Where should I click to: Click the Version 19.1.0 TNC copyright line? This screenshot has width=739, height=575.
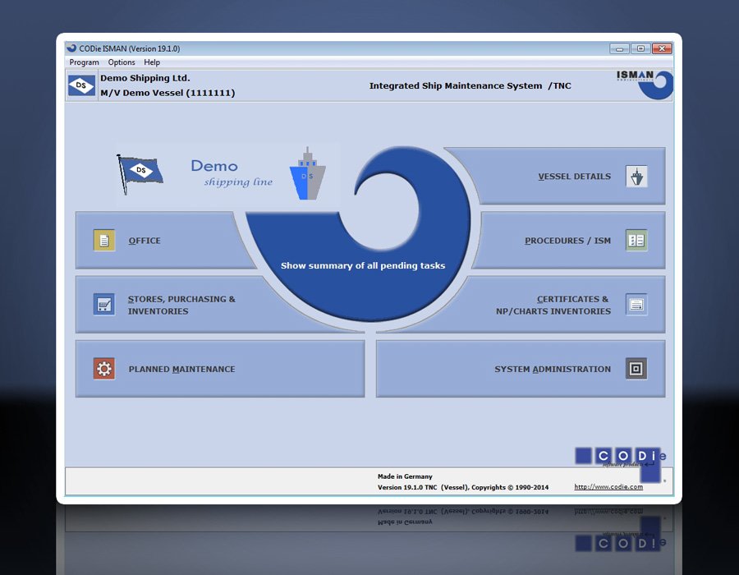[463, 487]
